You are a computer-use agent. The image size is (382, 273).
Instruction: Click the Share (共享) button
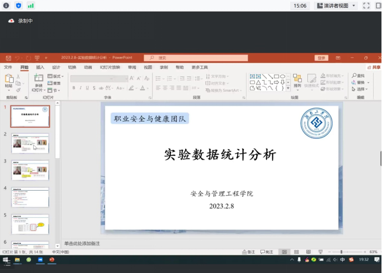(373, 67)
